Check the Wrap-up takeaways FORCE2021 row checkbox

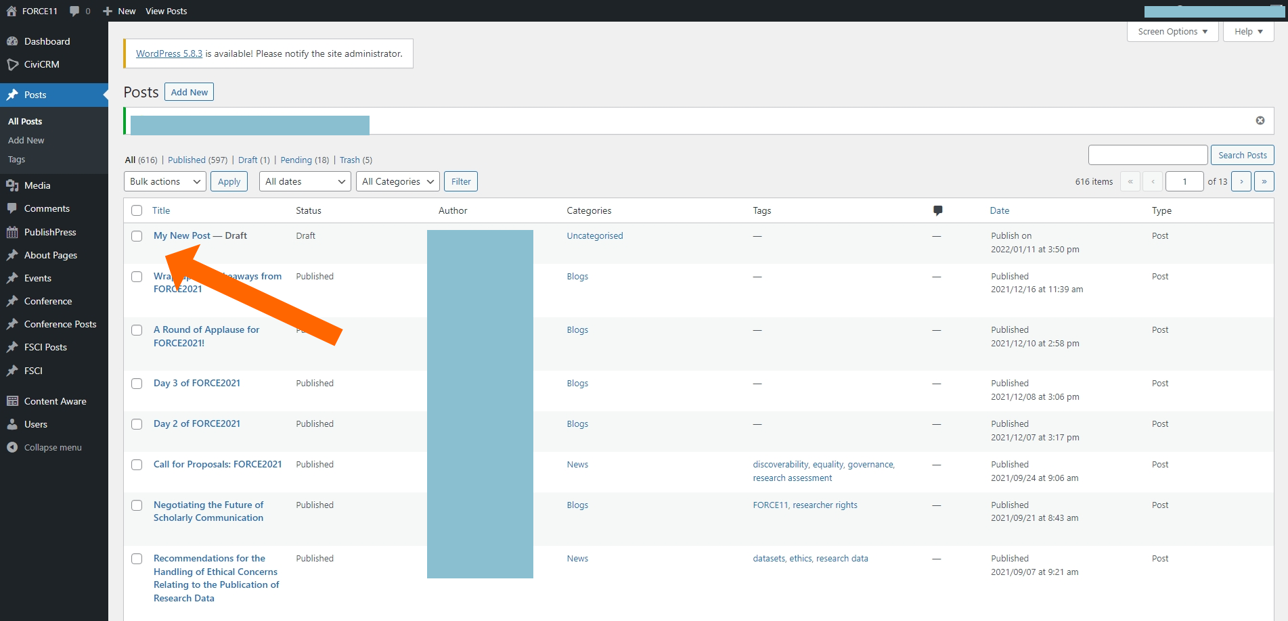[137, 277]
